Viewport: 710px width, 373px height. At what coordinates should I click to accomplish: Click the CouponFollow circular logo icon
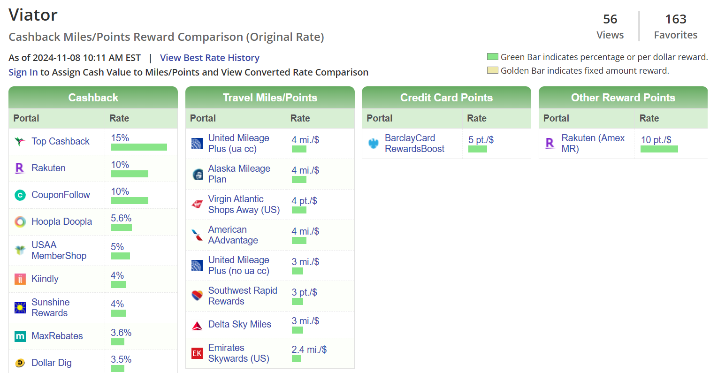19,195
